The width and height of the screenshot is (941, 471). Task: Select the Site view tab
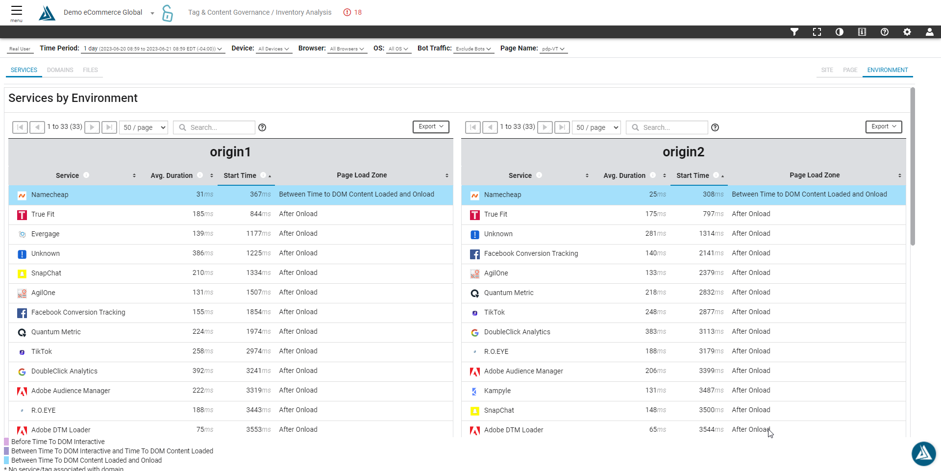coord(827,70)
